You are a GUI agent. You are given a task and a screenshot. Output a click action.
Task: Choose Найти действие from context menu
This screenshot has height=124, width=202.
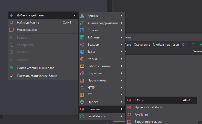pyautogui.click(x=28, y=23)
